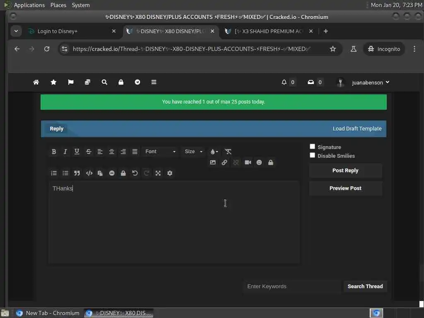Image resolution: width=424 pixels, height=318 pixels.
Task: Insert a bulleted list
Action: pyautogui.click(x=65, y=173)
